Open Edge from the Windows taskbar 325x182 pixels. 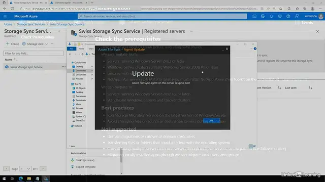point(21,178)
